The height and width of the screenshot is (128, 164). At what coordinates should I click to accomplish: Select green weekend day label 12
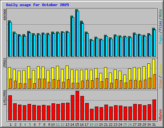(62, 124)
